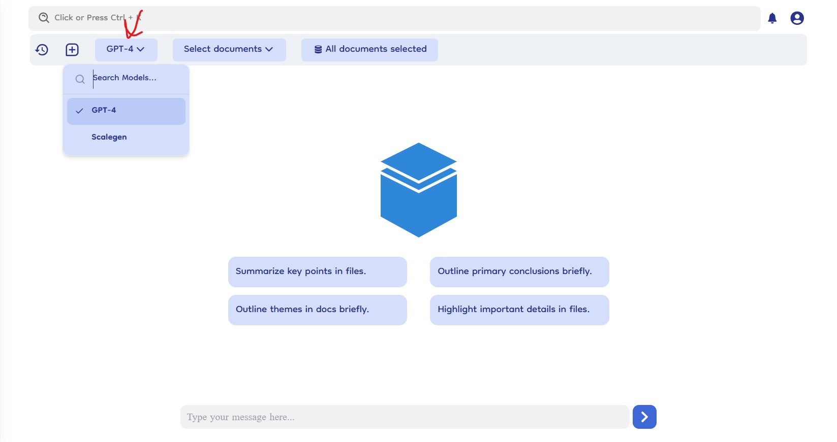Click the blue cube logo
The height and width of the screenshot is (442, 837).
point(418,190)
